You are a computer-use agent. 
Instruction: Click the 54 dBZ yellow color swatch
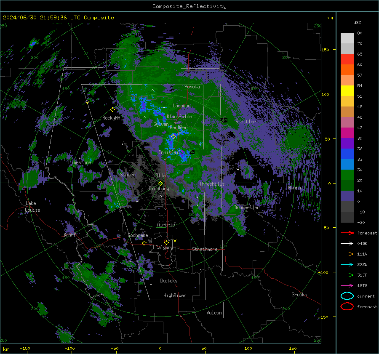[347, 90]
